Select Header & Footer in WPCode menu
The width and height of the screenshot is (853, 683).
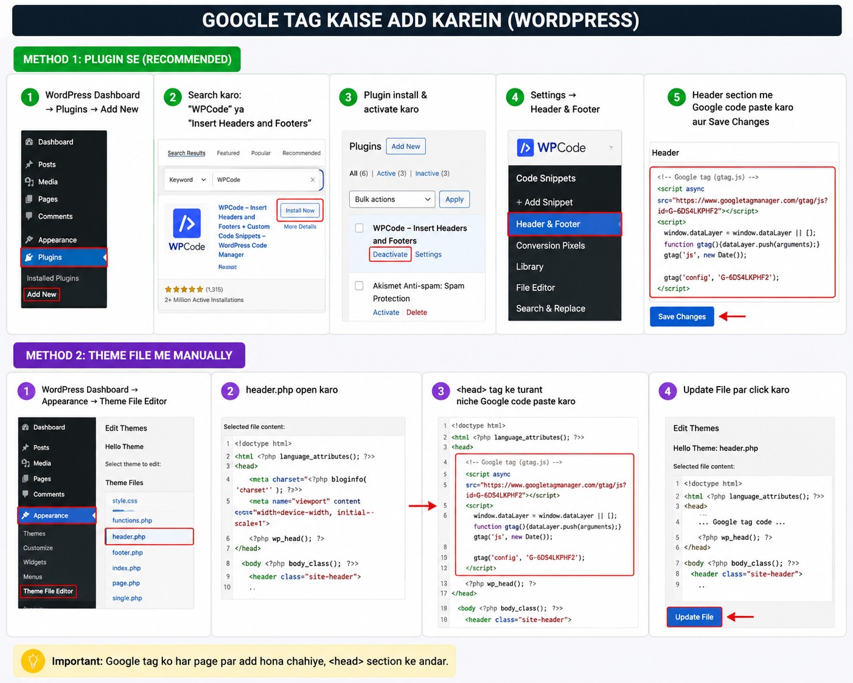pyautogui.click(x=565, y=224)
